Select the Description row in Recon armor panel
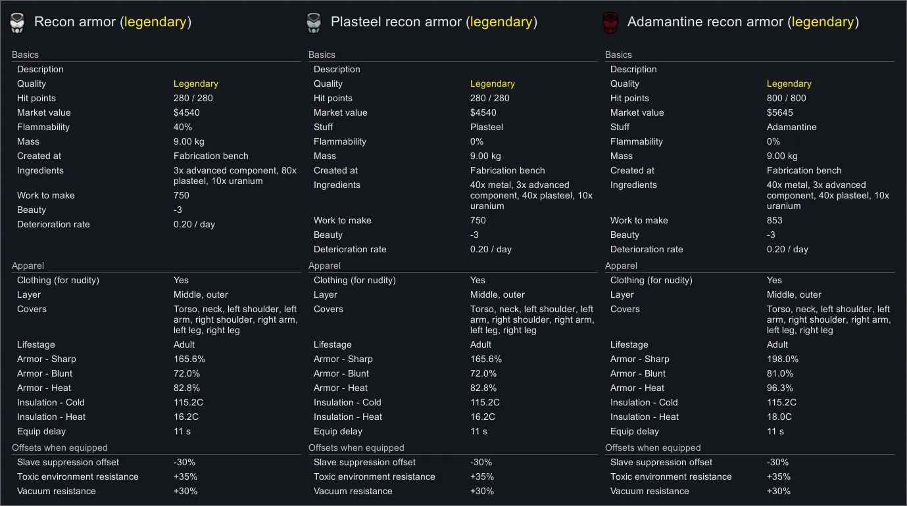This screenshot has width=907, height=506. [x=41, y=69]
